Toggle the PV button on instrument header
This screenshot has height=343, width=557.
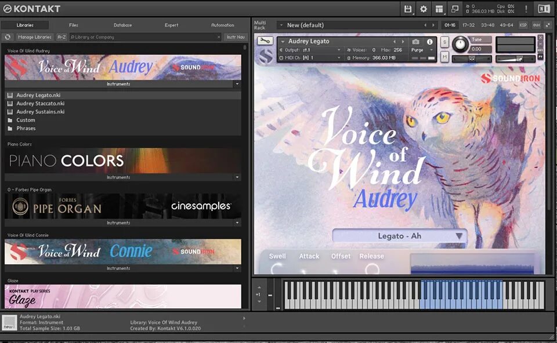(540, 57)
